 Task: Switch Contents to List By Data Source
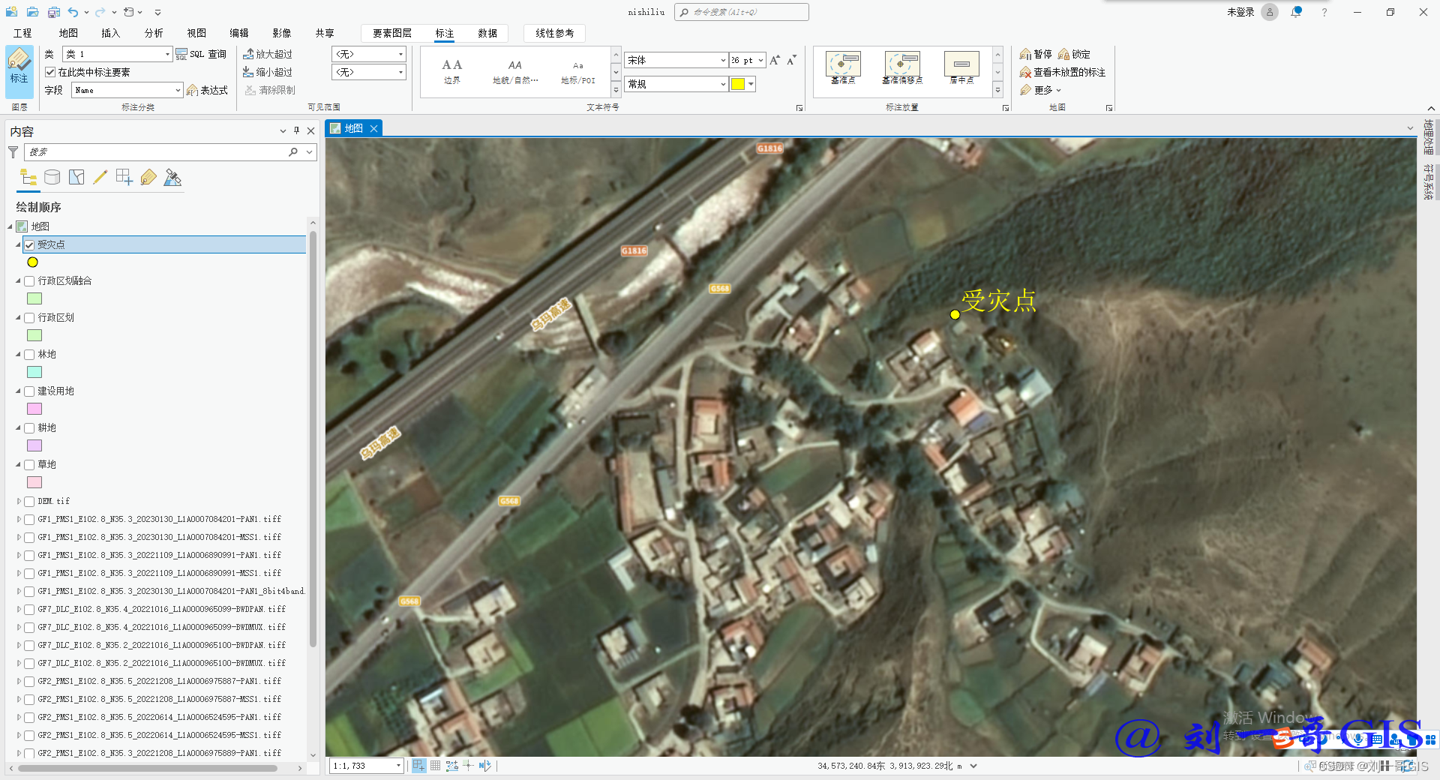(52, 178)
